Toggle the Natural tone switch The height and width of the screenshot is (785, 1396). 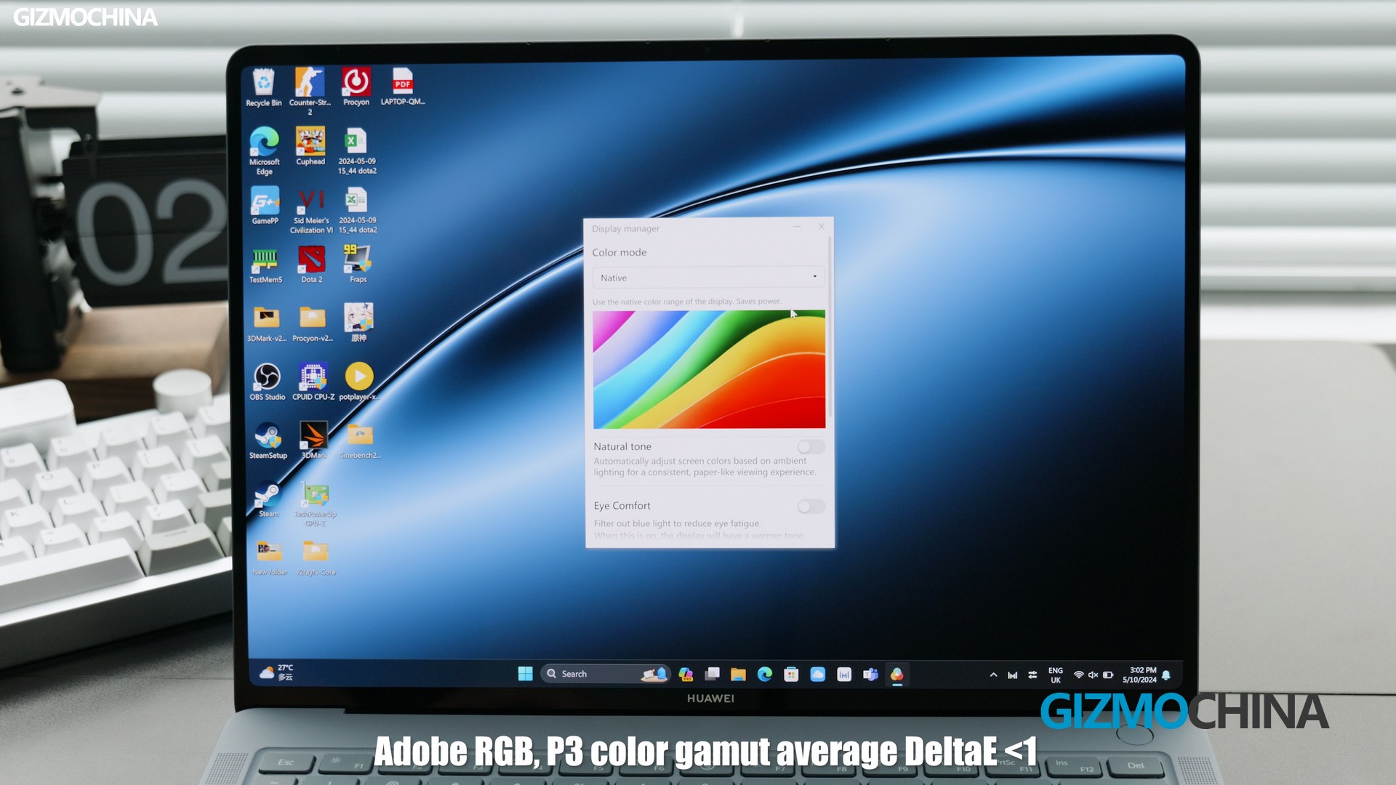pyautogui.click(x=811, y=446)
